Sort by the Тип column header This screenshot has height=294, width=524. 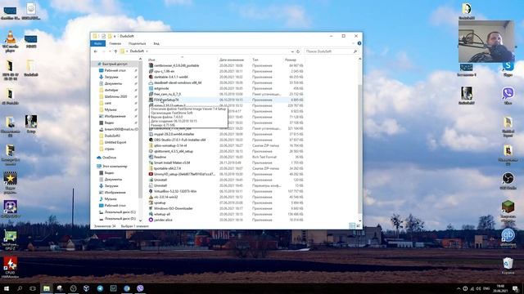point(255,60)
